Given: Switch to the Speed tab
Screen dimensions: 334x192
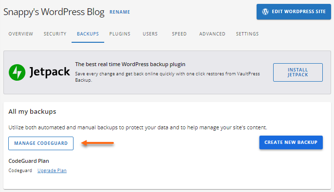Looking at the screenshot, I should click(179, 34).
